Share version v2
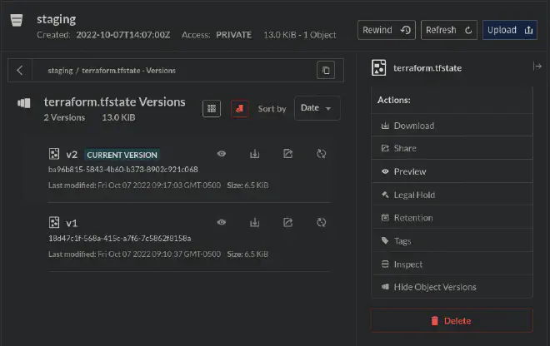 click(288, 154)
